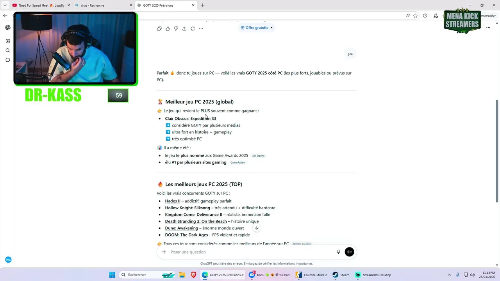Open File Explorer from the taskbar
Viewport: 500px width, 281px height.
click(182, 275)
